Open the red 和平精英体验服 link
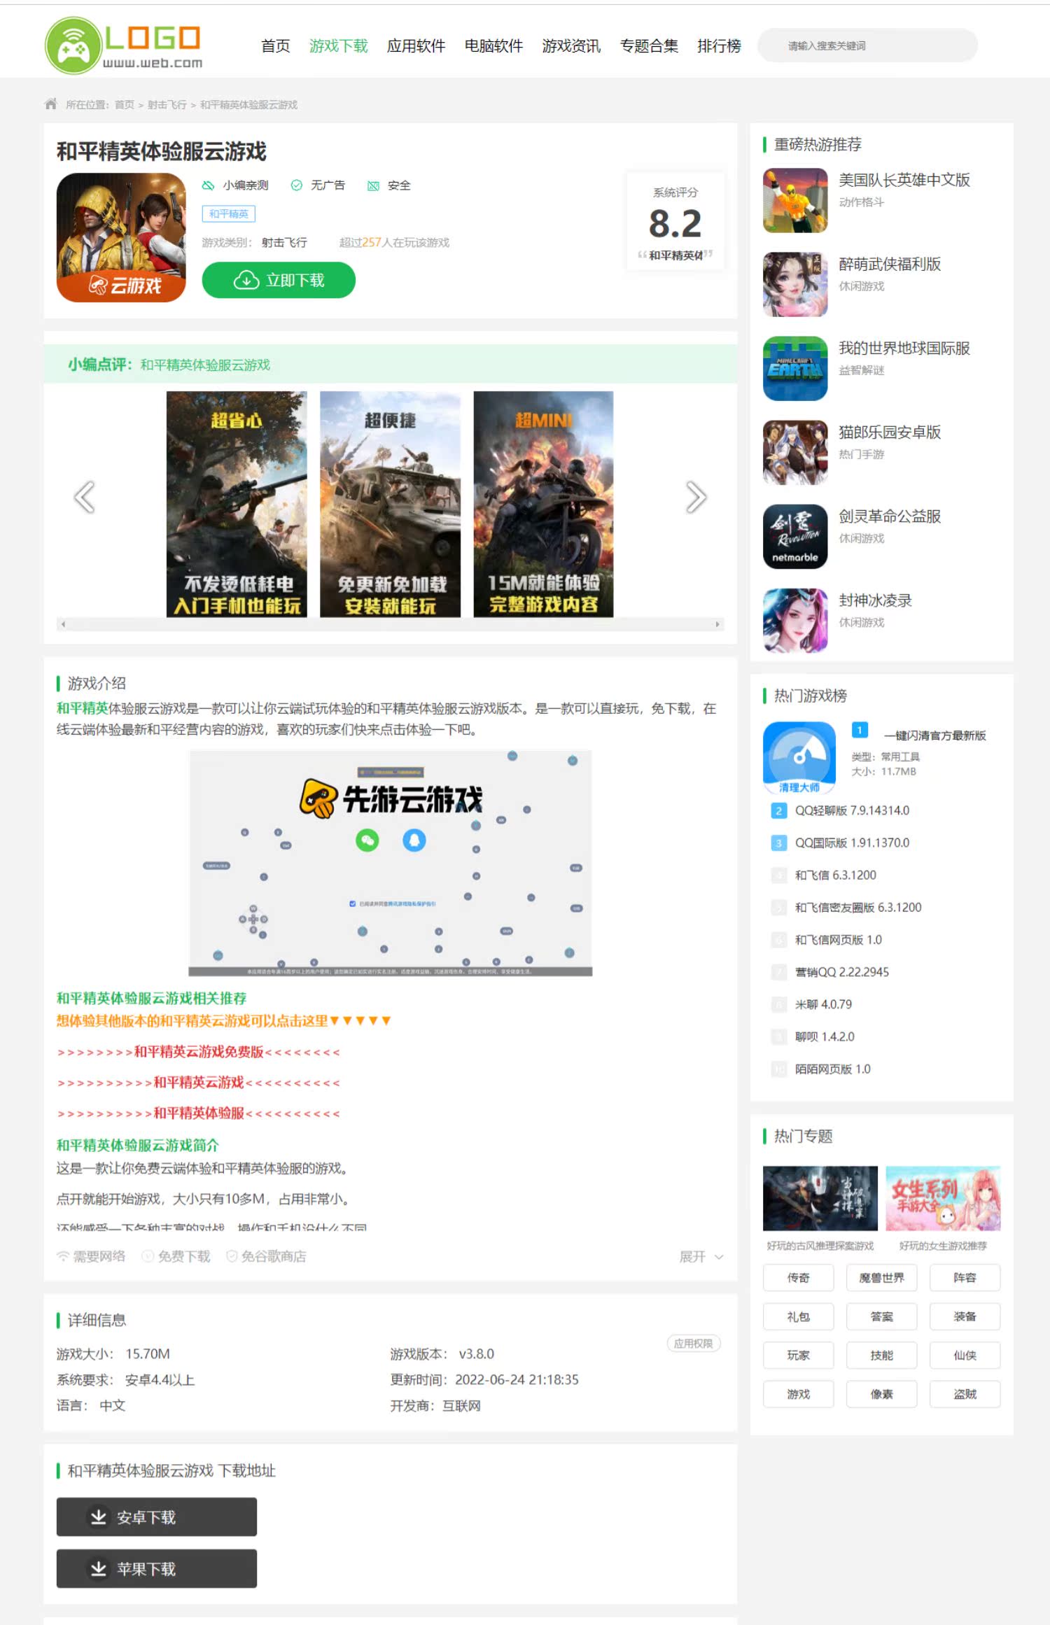The height and width of the screenshot is (1625, 1050). coord(199,1113)
